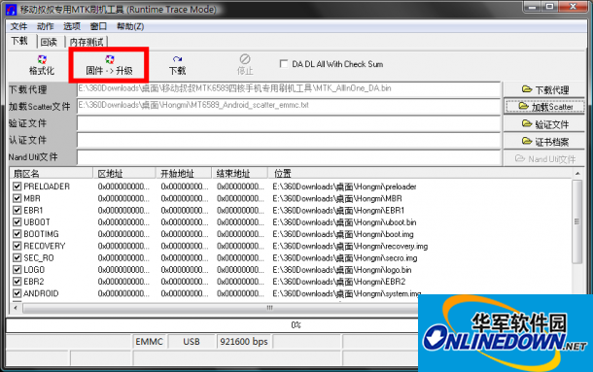
Task: Uncheck the SEC_RO partition checkbox
Action: (x=17, y=257)
